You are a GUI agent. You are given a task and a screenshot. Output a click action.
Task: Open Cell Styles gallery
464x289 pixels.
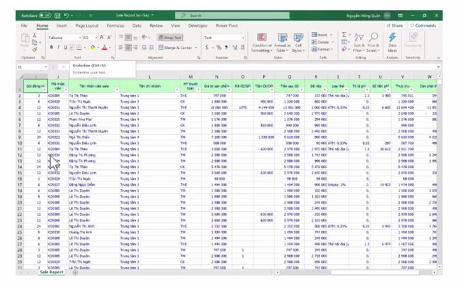[x=298, y=43]
